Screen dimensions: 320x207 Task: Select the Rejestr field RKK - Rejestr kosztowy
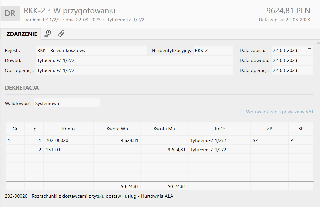click(x=92, y=50)
